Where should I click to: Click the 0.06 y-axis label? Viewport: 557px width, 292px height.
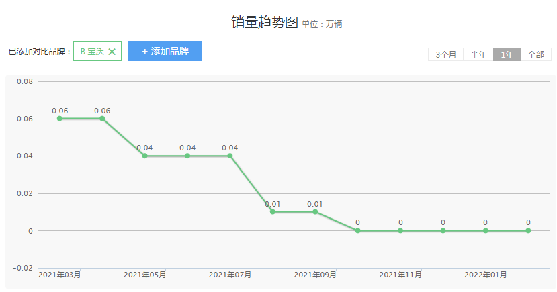click(25, 119)
